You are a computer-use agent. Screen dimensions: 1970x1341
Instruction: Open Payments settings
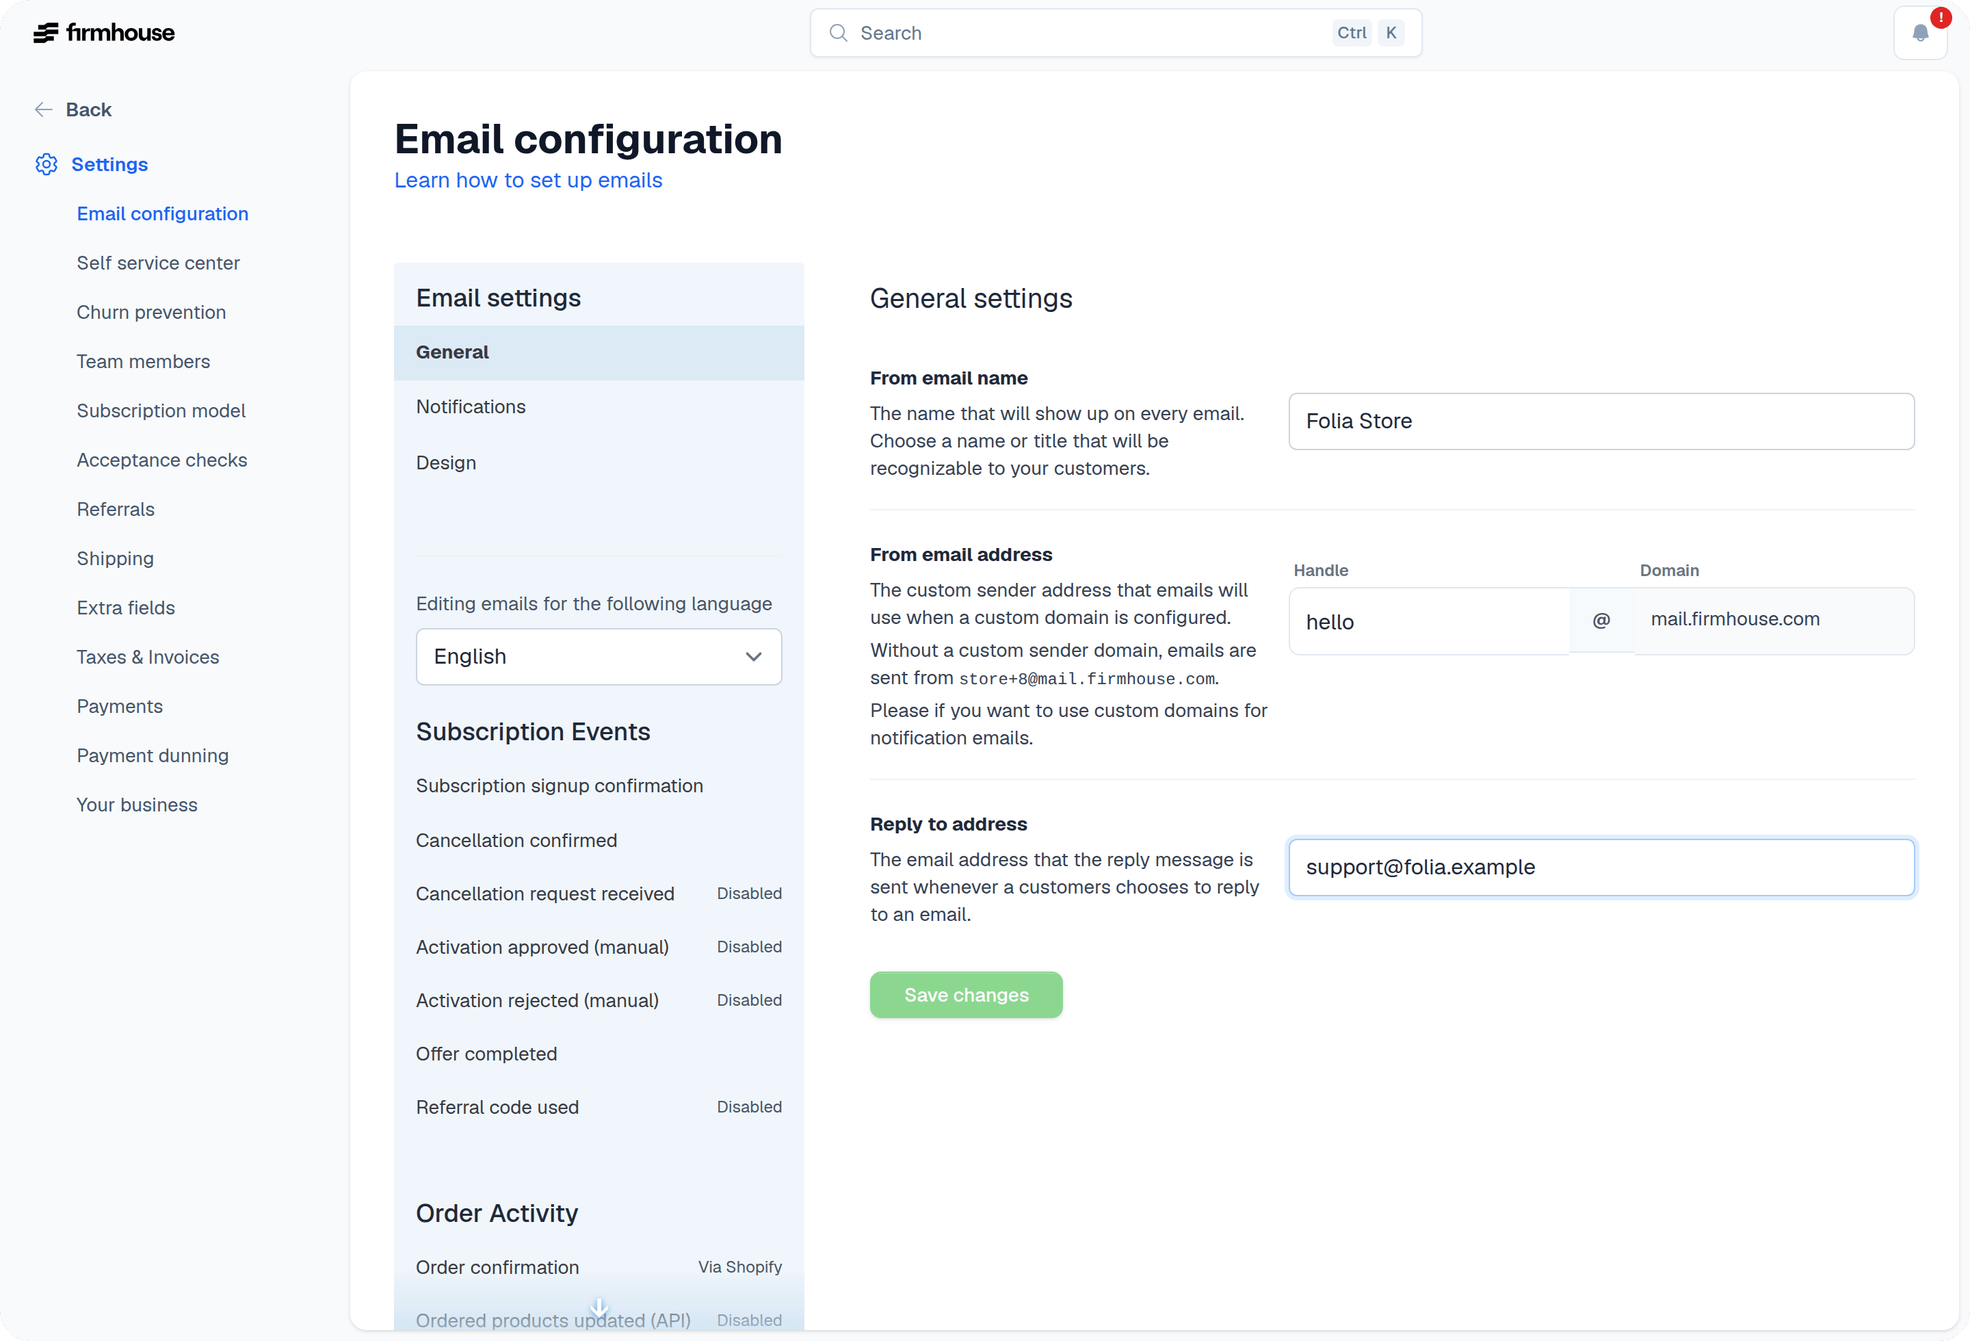[120, 705]
